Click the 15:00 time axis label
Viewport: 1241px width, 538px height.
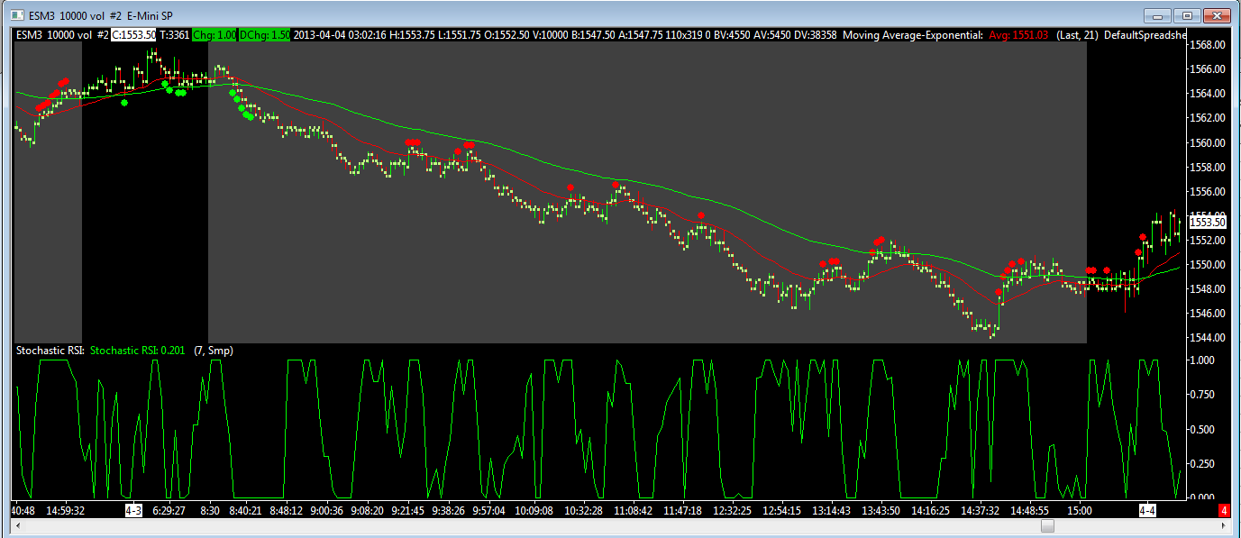[1080, 510]
